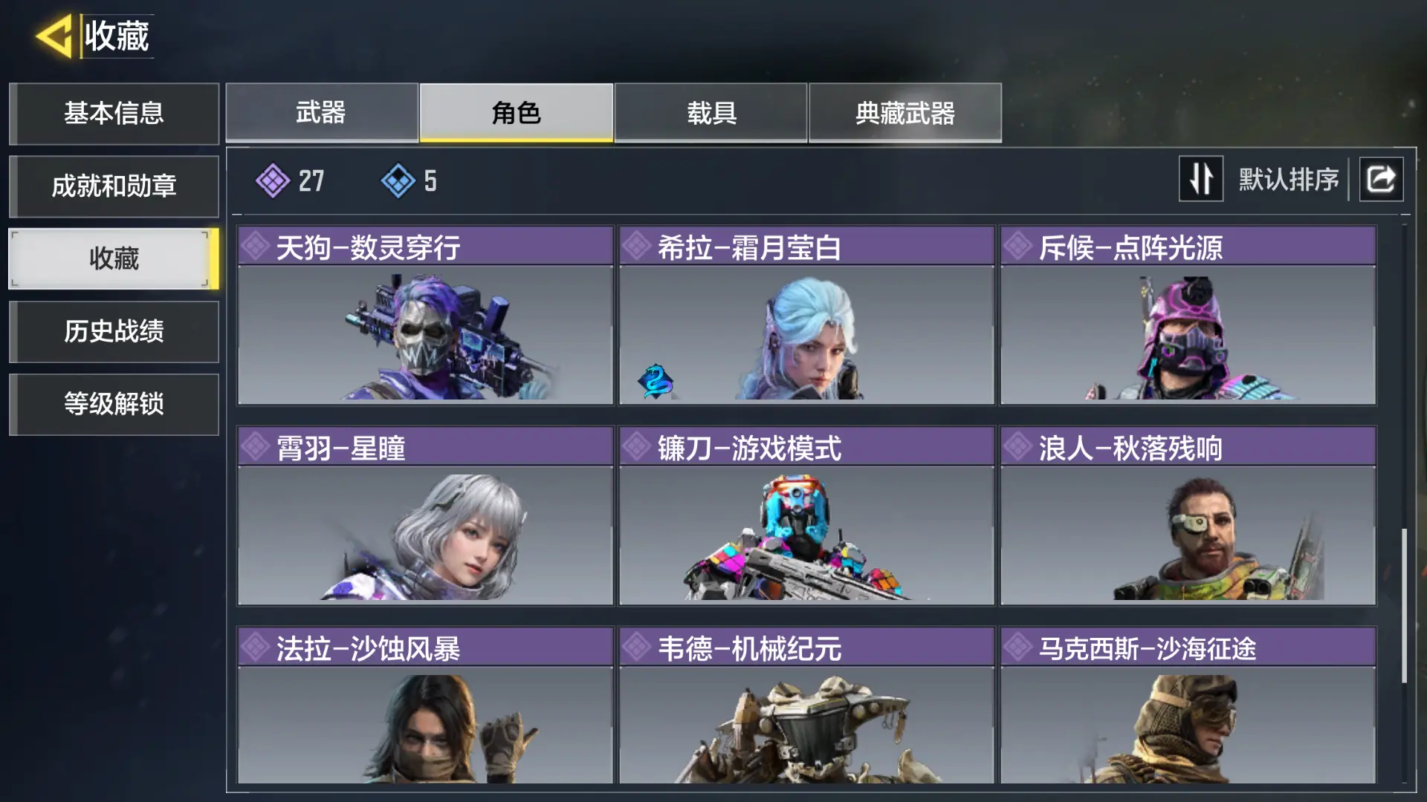Click the share export icon
The width and height of the screenshot is (1427, 802).
(1381, 179)
